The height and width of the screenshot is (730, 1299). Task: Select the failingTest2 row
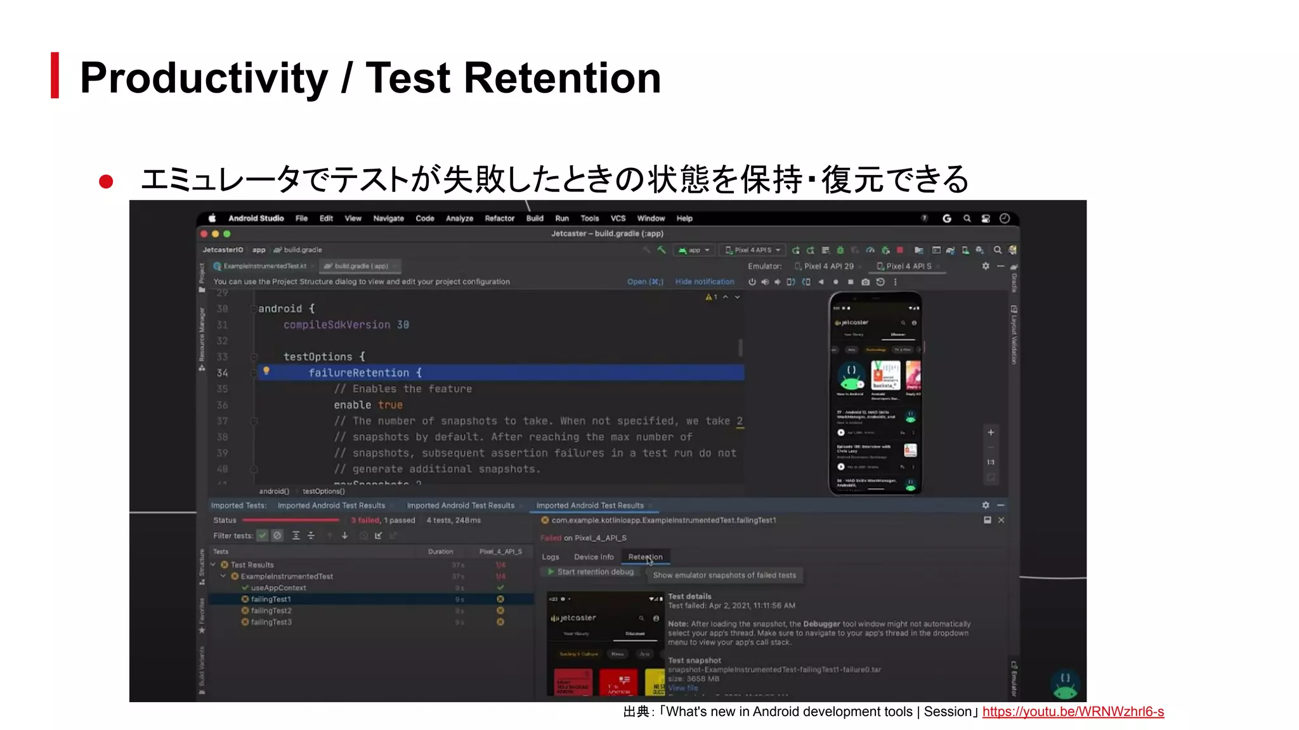[371, 611]
